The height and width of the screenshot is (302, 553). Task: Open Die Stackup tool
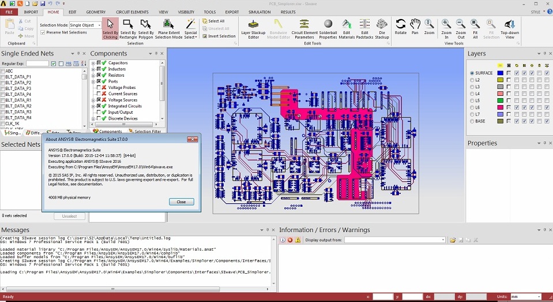tap(382, 29)
